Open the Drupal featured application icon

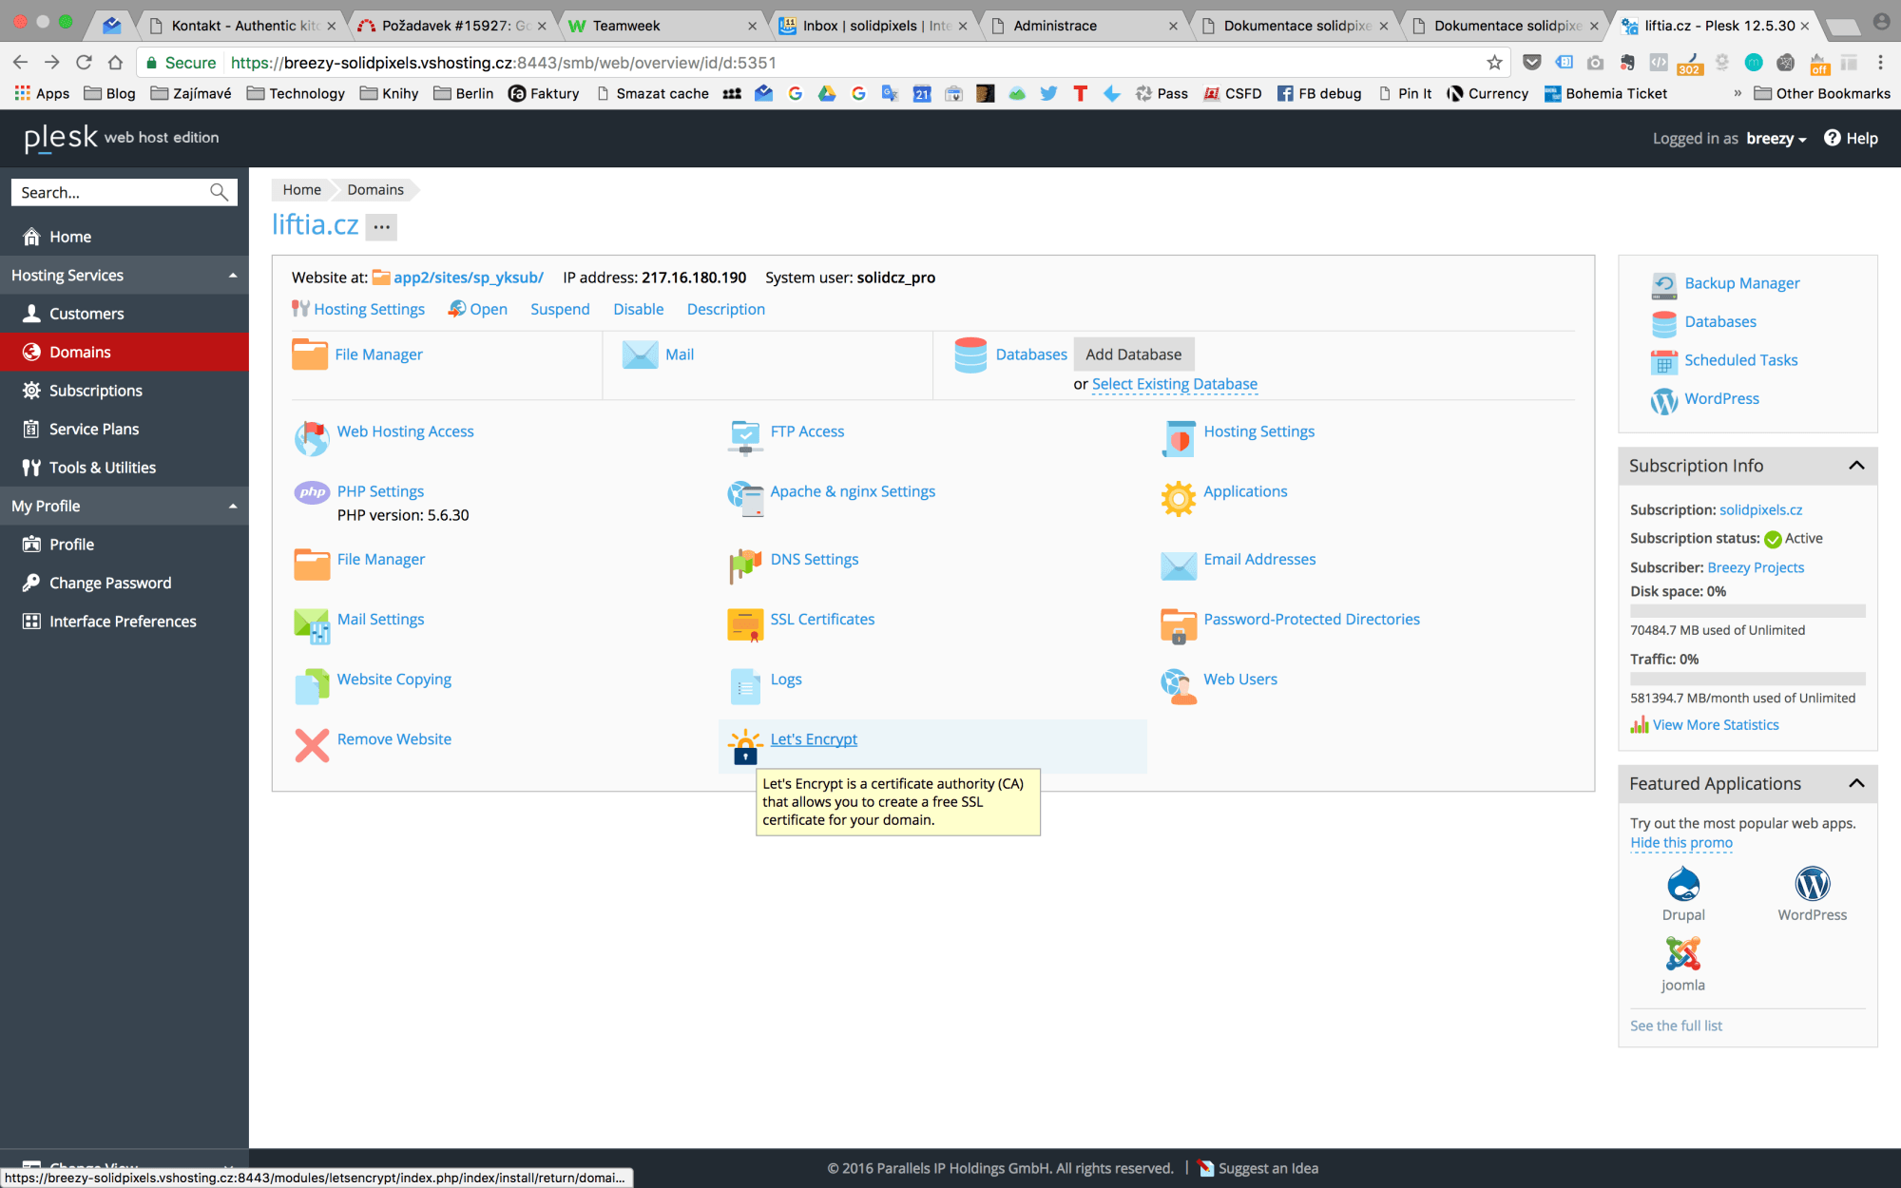tap(1682, 885)
